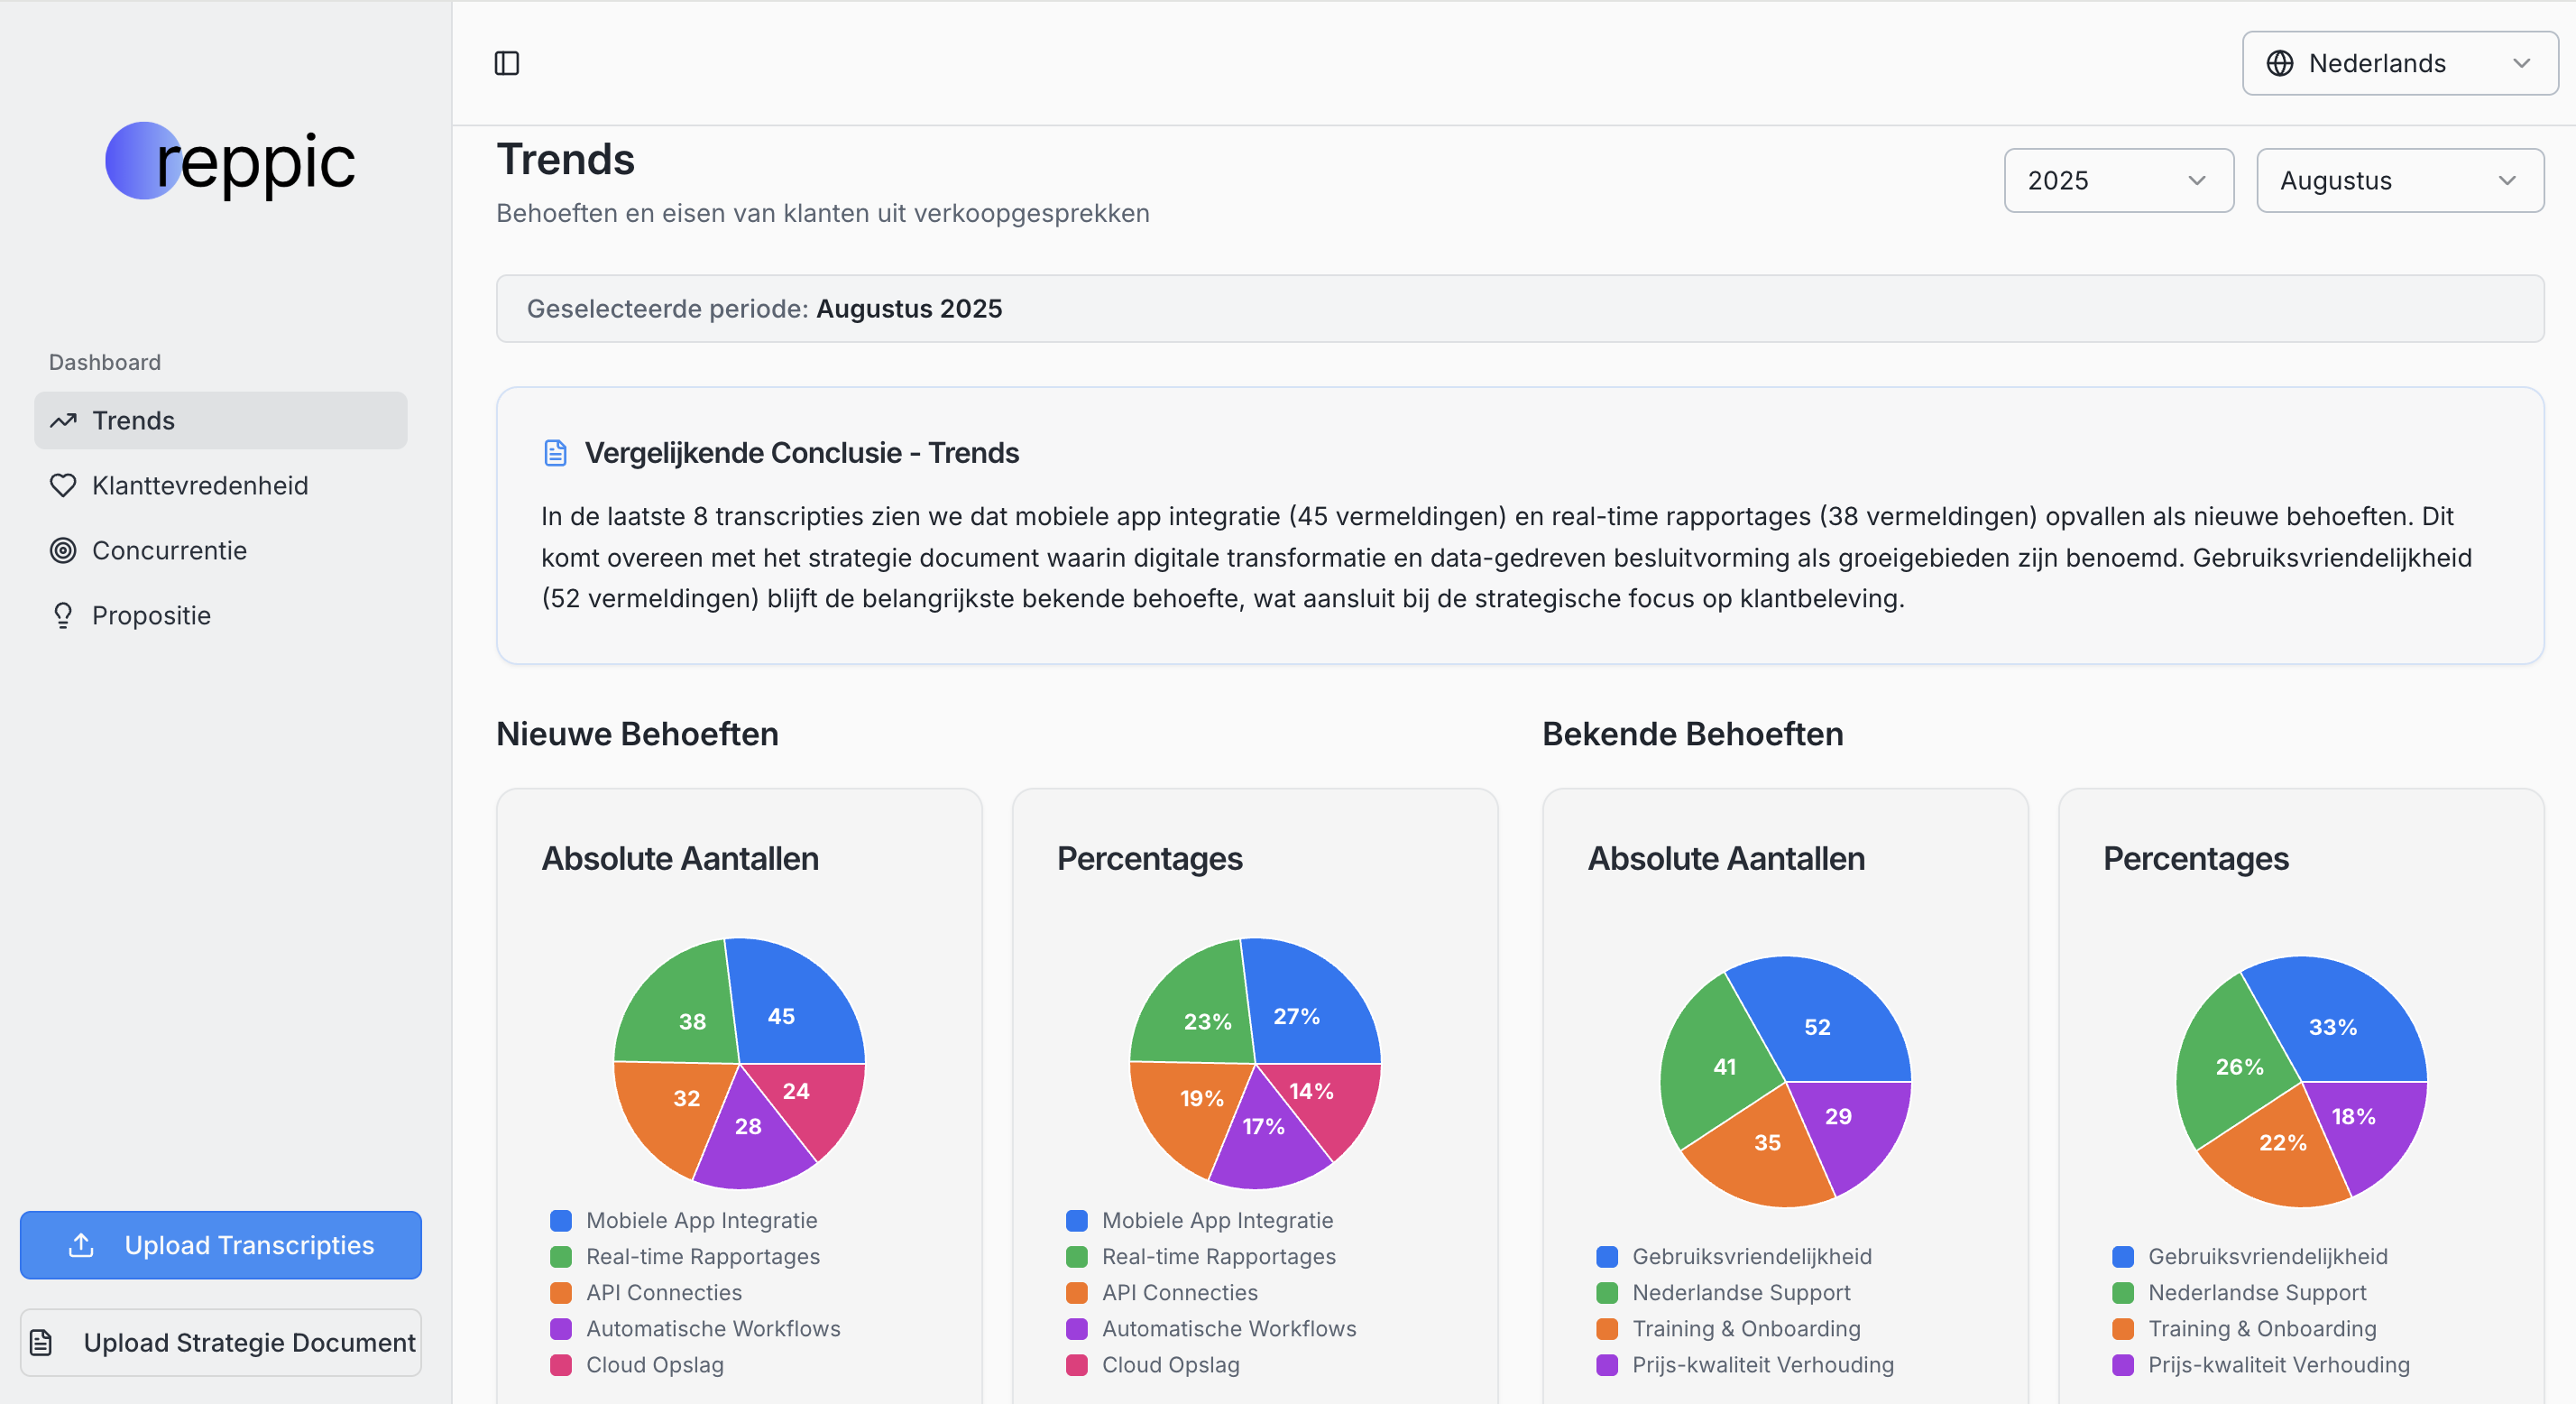
Task: Click the Propositie lightbulb icon
Action: [63, 615]
